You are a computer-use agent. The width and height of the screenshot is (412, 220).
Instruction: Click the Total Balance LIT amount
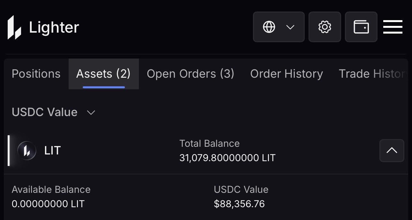pyautogui.click(x=227, y=158)
